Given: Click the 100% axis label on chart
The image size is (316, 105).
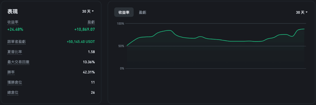Looking at the screenshot, I should pos(120,24).
